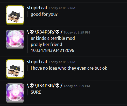
Task: Click the left skull emoji in the first R34P3R name
Action: tap(32, 32)
